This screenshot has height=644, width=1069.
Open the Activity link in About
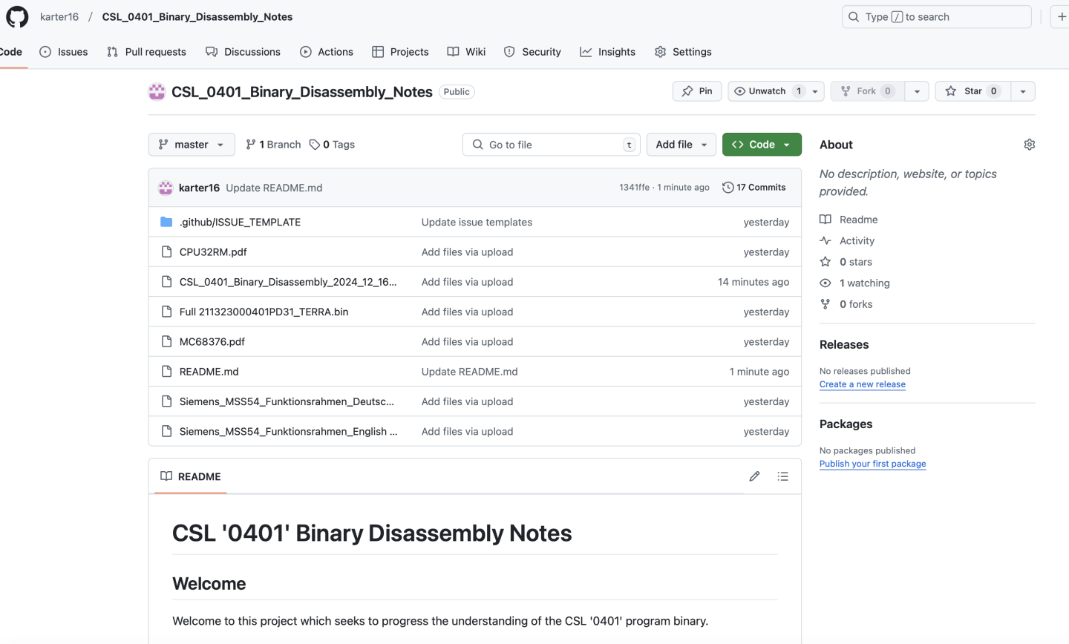pos(847,240)
